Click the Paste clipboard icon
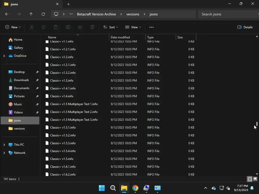This screenshot has width=259, height=194. pyautogui.click(x=56, y=27)
